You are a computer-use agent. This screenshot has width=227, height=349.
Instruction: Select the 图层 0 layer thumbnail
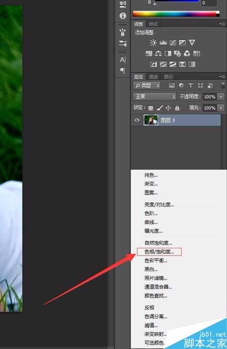point(151,120)
